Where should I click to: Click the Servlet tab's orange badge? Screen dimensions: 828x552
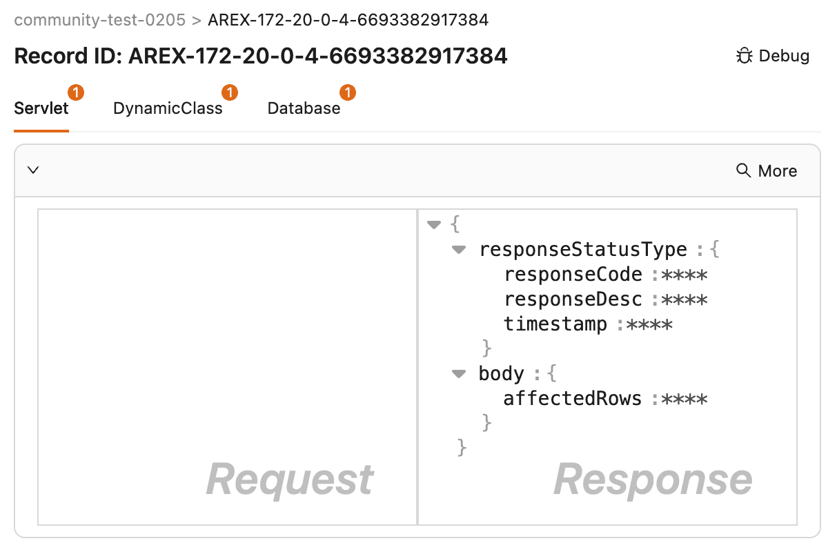[x=77, y=92]
